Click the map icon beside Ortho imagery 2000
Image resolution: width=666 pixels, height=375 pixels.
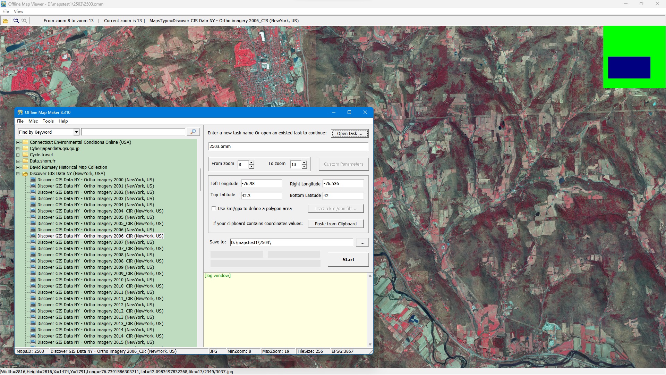pyautogui.click(x=33, y=180)
